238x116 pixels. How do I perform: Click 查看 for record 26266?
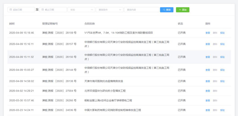point(208,100)
